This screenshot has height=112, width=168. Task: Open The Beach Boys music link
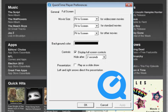pos(17,26)
